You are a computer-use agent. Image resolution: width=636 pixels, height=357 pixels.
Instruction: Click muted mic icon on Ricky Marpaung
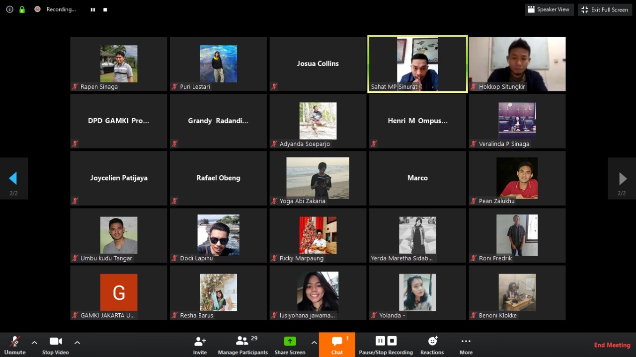[275, 258]
